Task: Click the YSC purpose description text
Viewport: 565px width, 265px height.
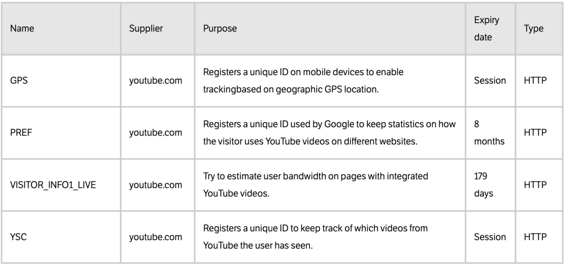Action: (x=315, y=237)
